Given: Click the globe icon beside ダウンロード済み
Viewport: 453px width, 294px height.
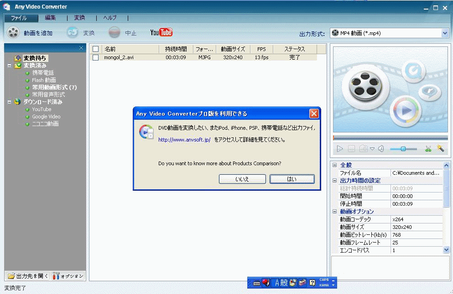Looking at the screenshot, I should click(x=18, y=102).
